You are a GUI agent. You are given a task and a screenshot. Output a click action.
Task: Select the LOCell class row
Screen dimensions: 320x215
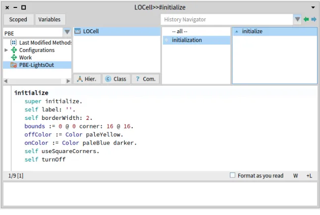pyautogui.click(x=117, y=31)
